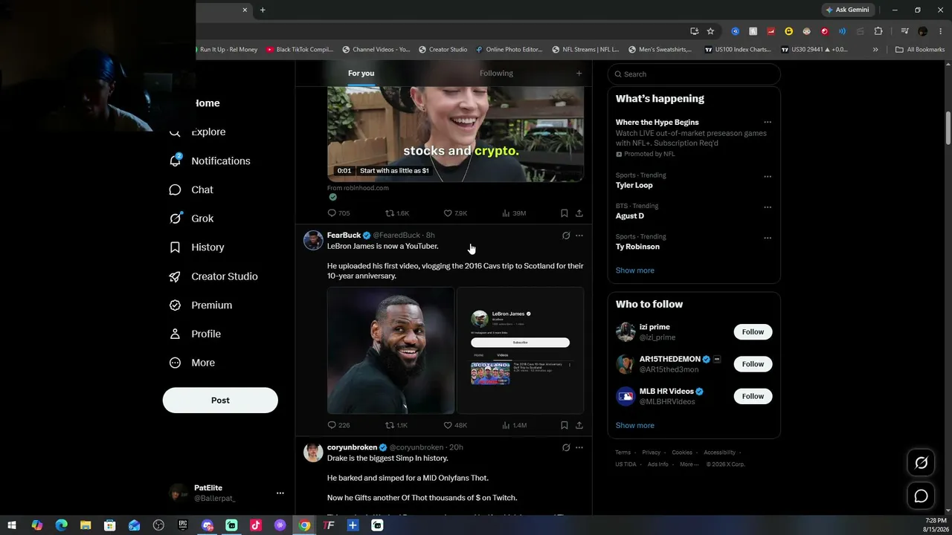Add a timeline tab with the plus icon
Viewport: 952px width, 535px height.
tap(579, 74)
